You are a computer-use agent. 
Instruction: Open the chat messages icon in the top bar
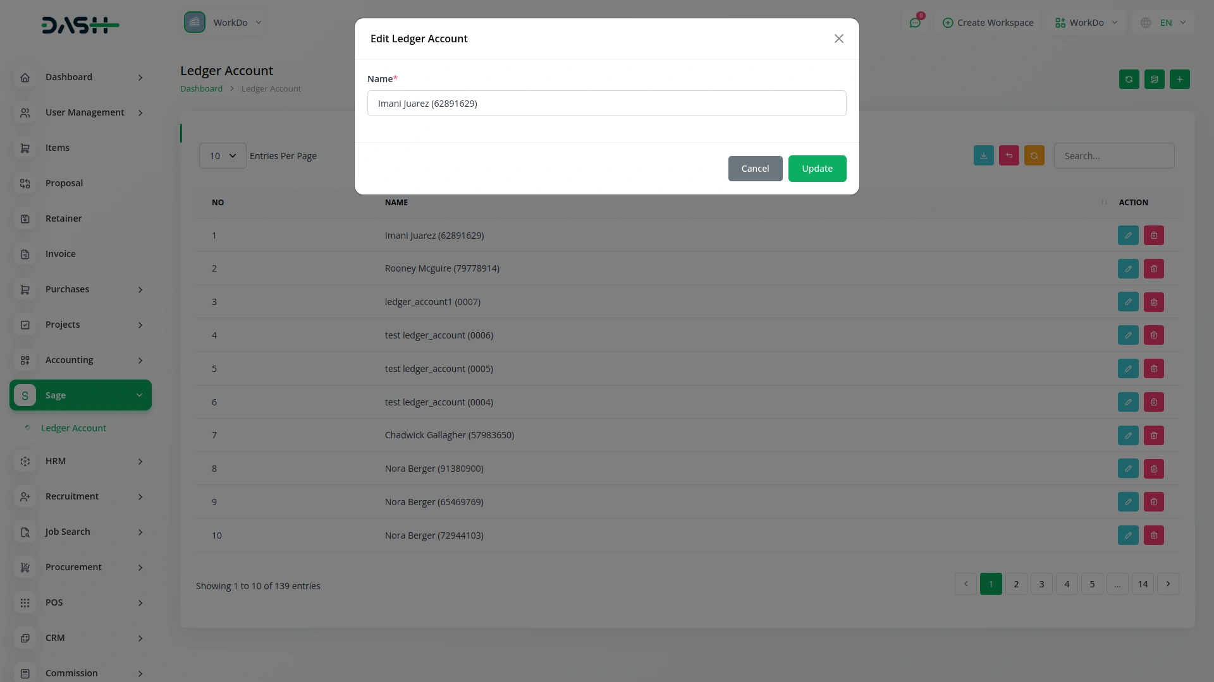(x=915, y=23)
